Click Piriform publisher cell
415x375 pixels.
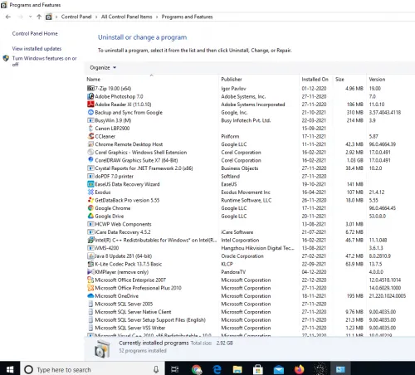(x=230, y=136)
